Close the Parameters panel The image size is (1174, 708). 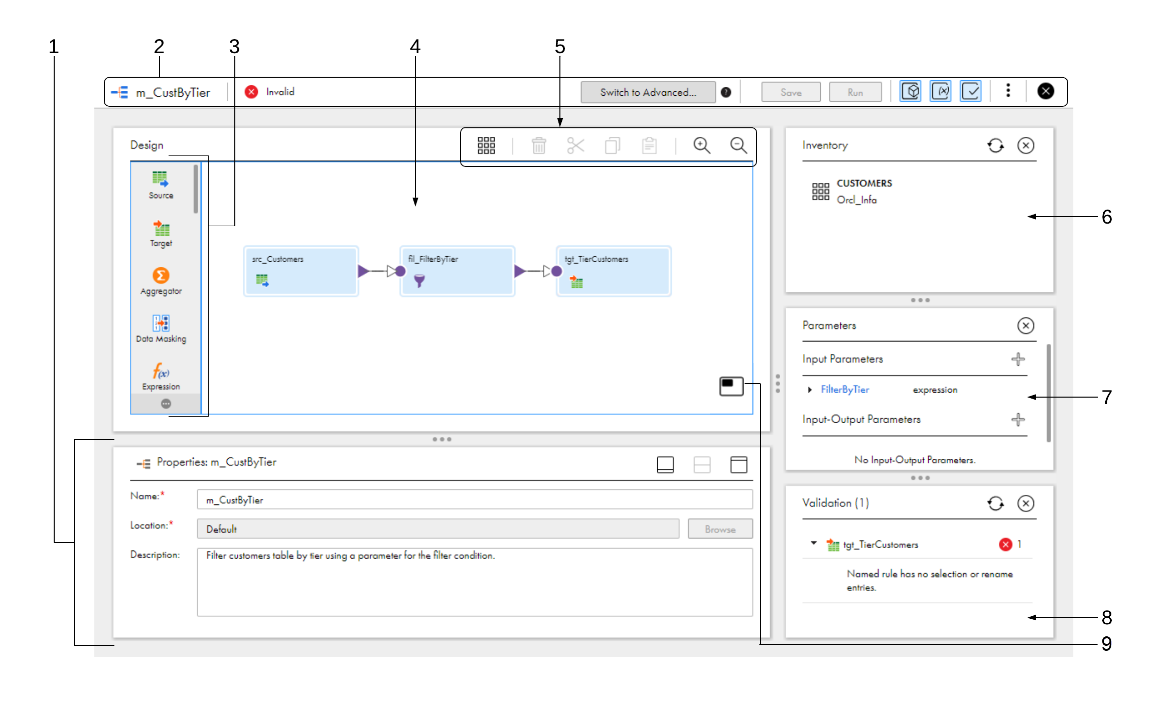(1025, 326)
